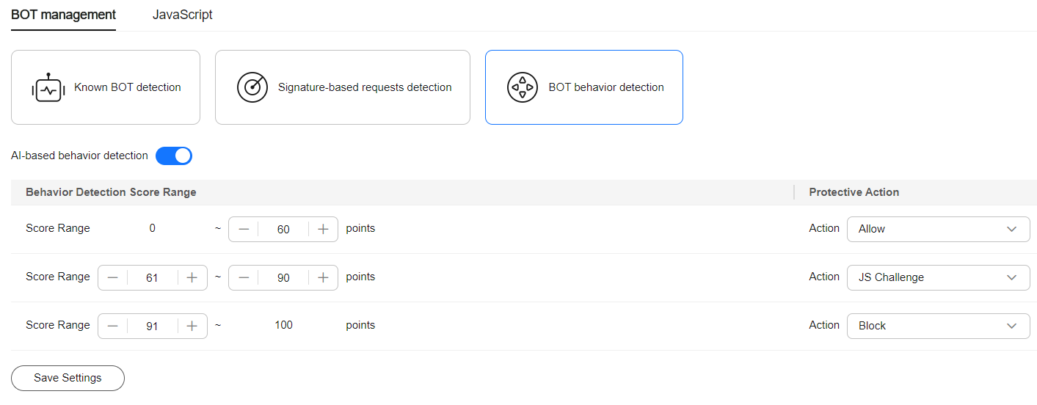
Task: Open the Allow action dropdown
Action: pyautogui.click(x=939, y=229)
